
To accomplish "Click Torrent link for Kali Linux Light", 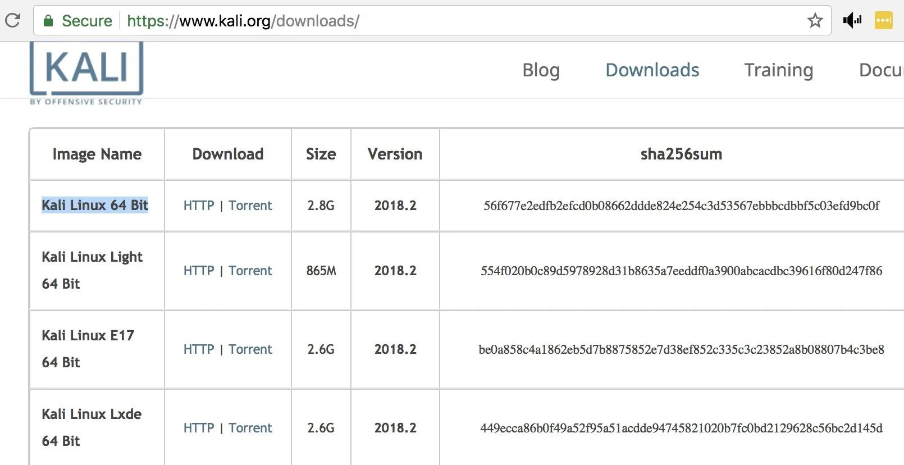I will [250, 271].
